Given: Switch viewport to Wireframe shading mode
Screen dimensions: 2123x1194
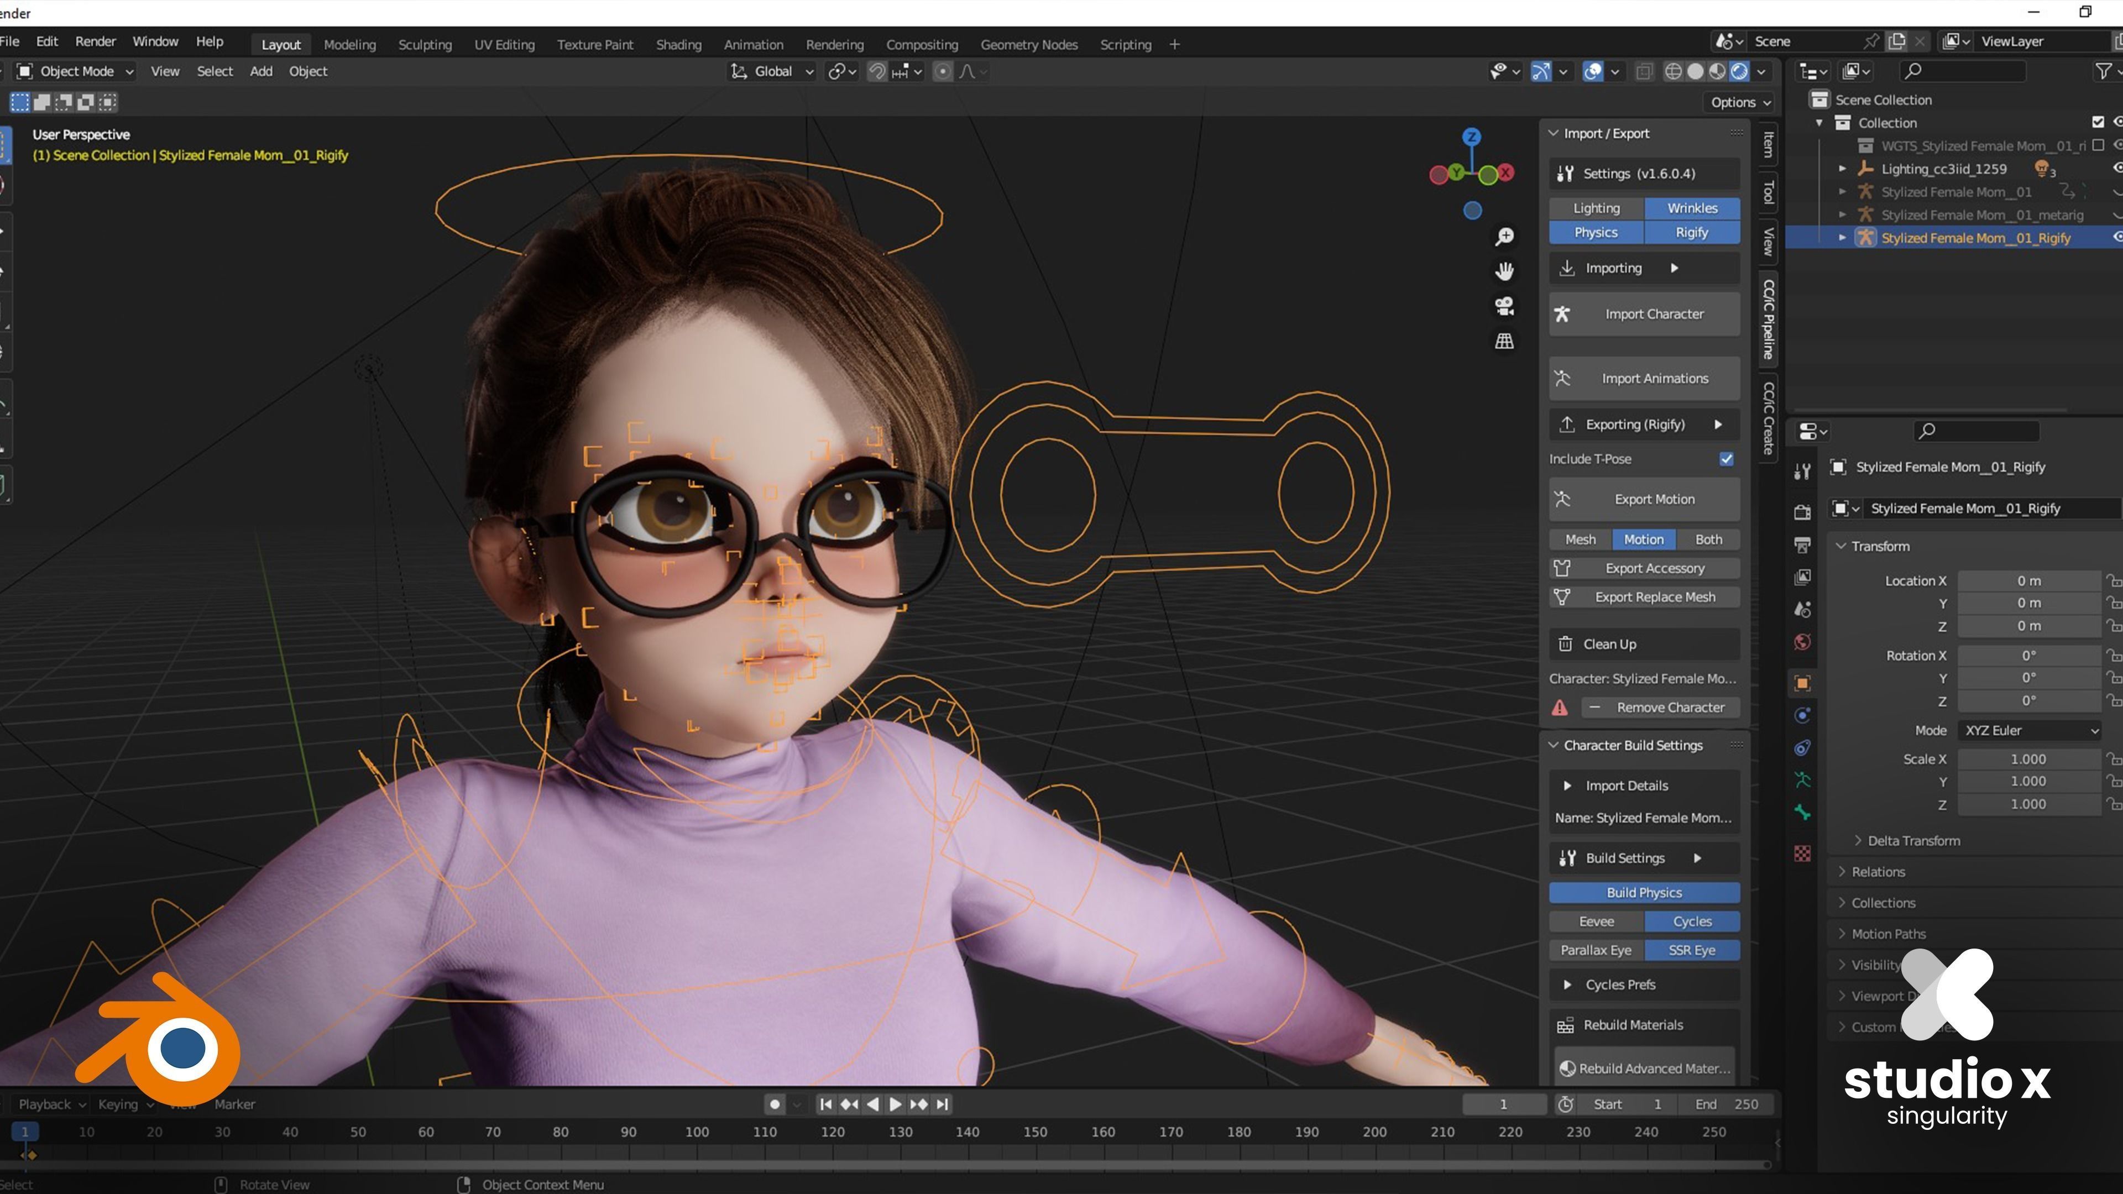Looking at the screenshot, I should click(x=1674, y=72).
